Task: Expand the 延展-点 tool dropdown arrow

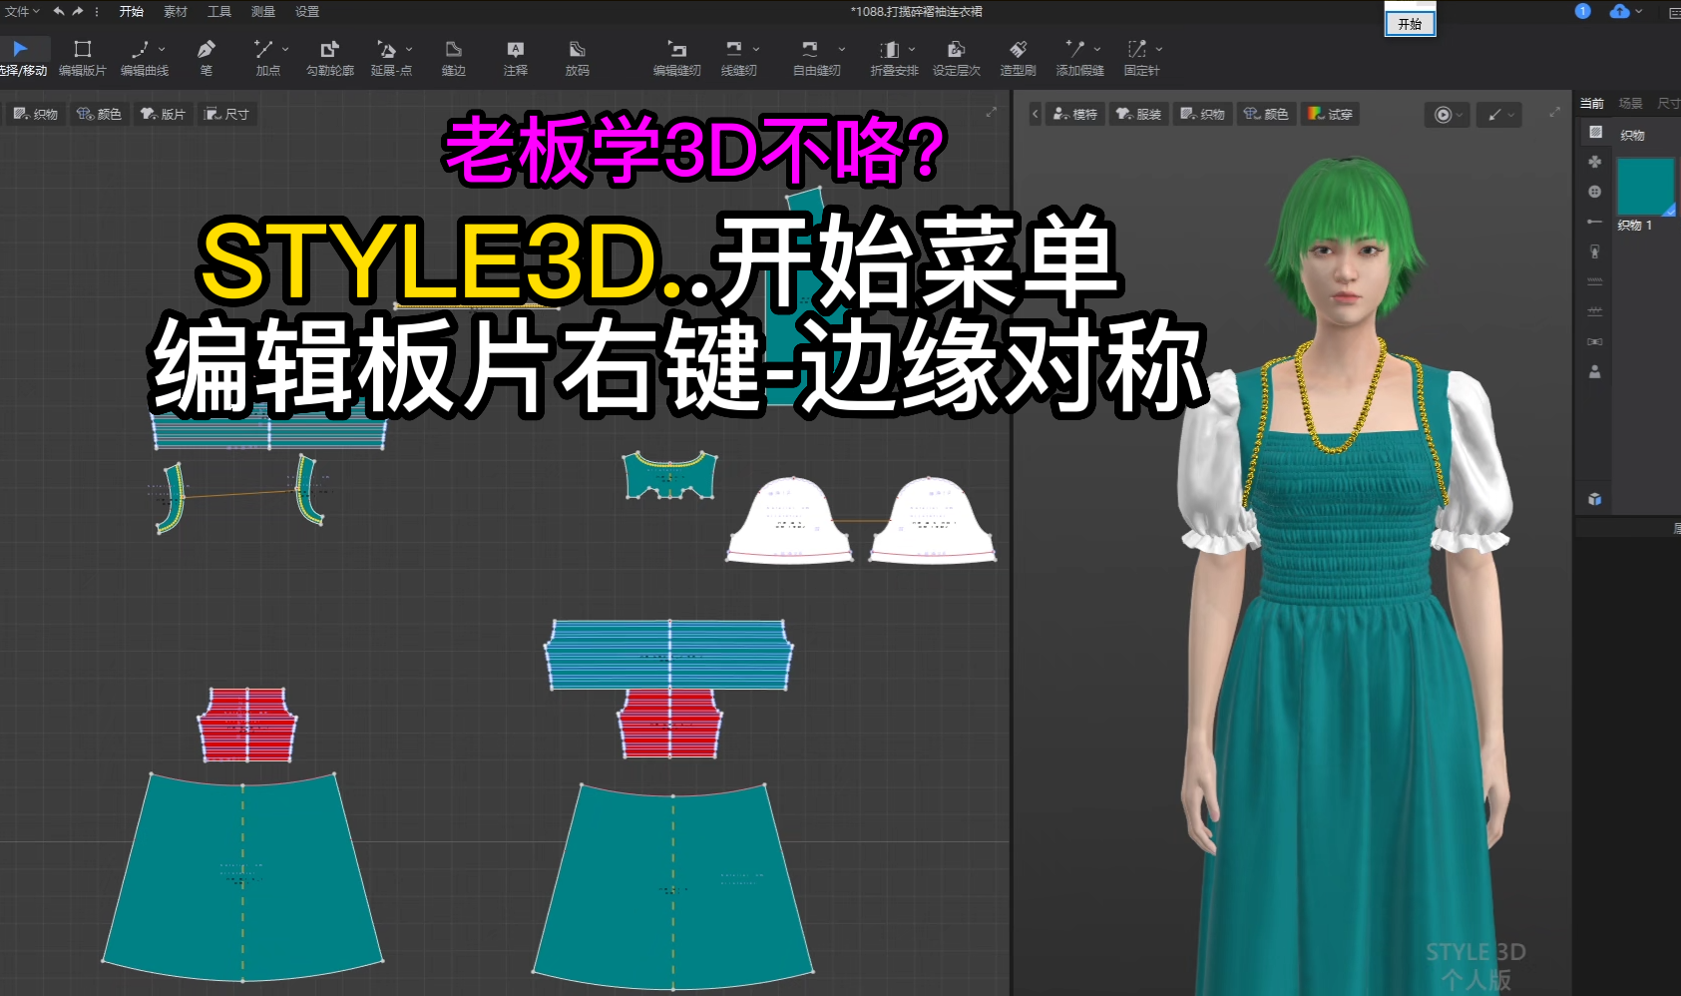Action: coord(409,49)
